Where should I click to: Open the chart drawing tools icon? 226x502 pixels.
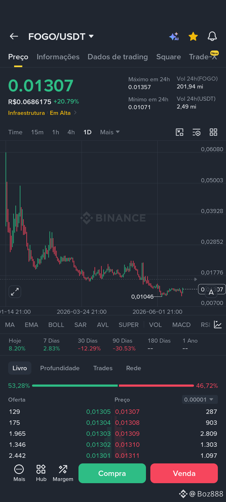tap(180, 132)
